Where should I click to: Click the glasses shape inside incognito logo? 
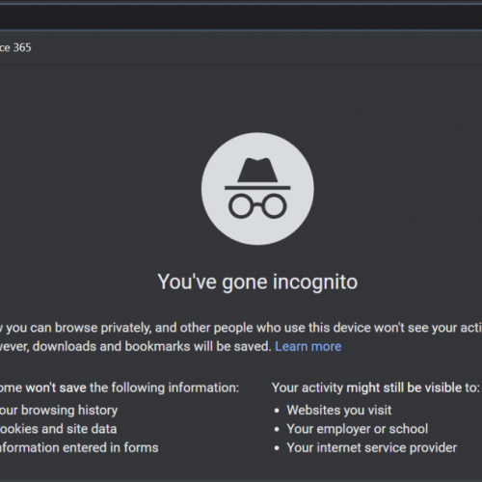click(x=257, y=206)
